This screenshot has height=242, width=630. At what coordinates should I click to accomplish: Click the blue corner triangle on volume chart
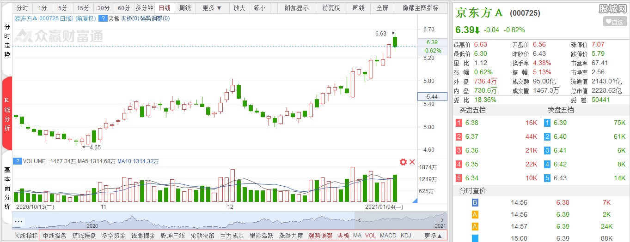(415, 200)
